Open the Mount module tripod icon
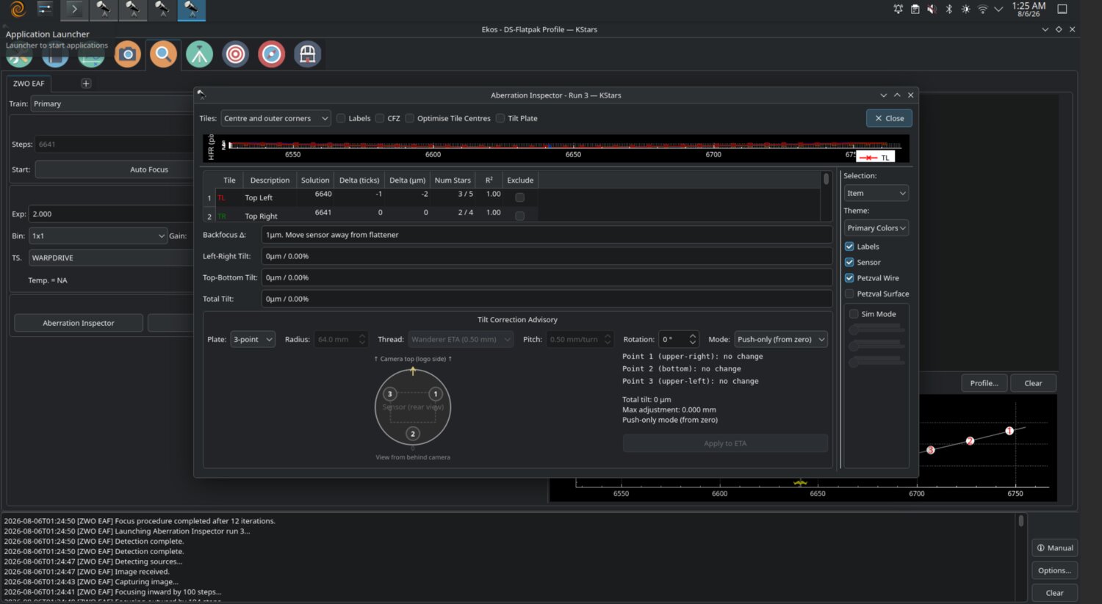 click(x=199, y=54)
